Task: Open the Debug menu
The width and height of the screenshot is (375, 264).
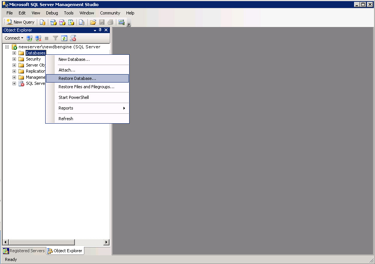Action: 52,13
